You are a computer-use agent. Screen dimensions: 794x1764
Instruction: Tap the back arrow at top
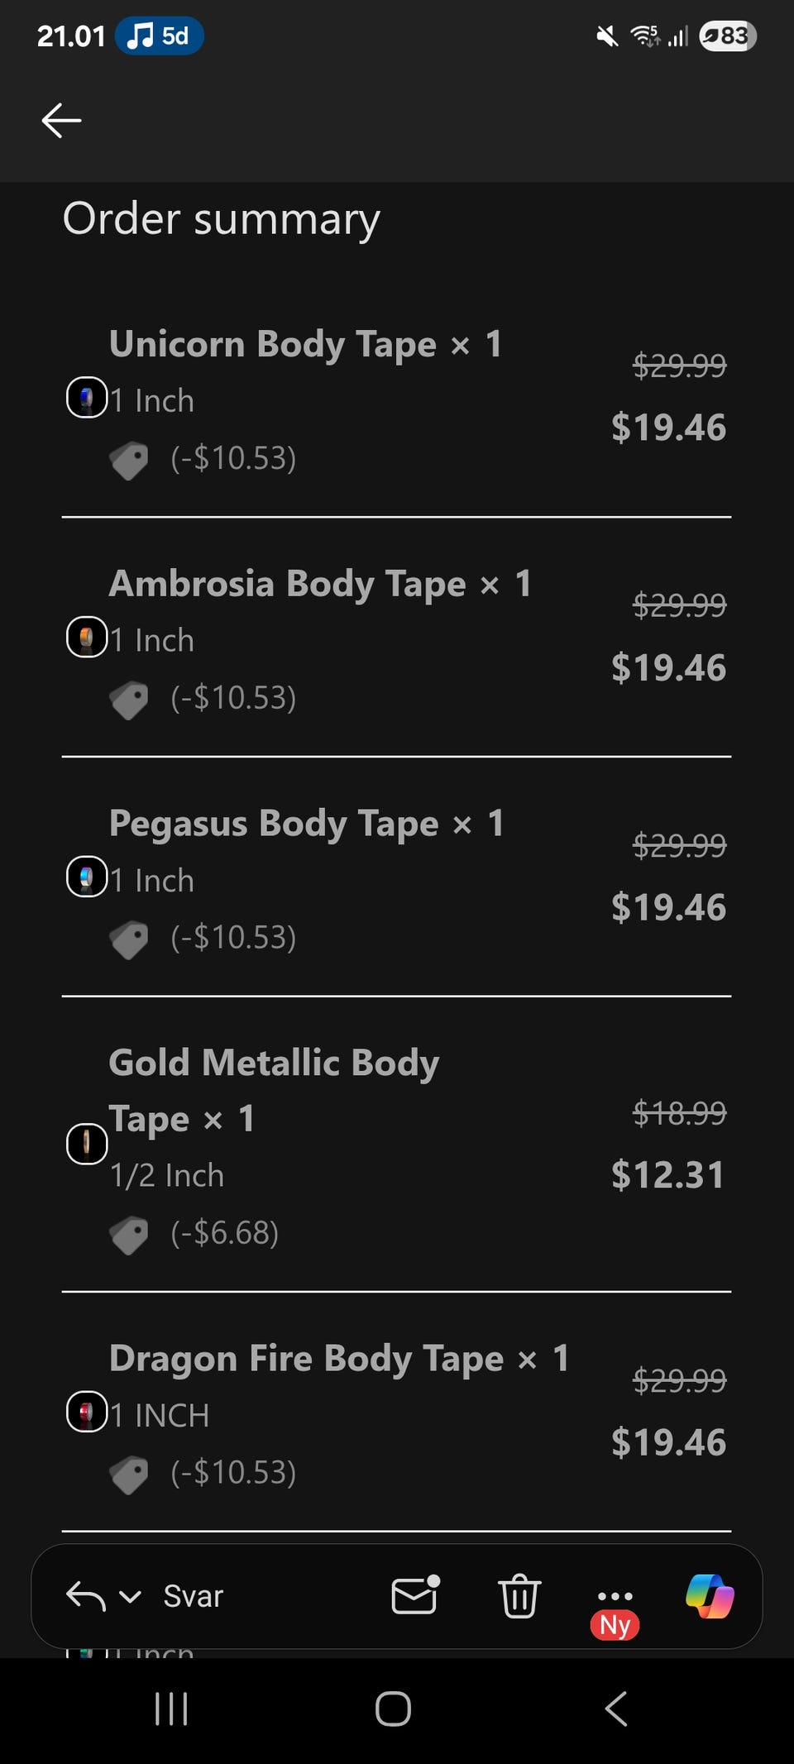(x=61, y=121)
